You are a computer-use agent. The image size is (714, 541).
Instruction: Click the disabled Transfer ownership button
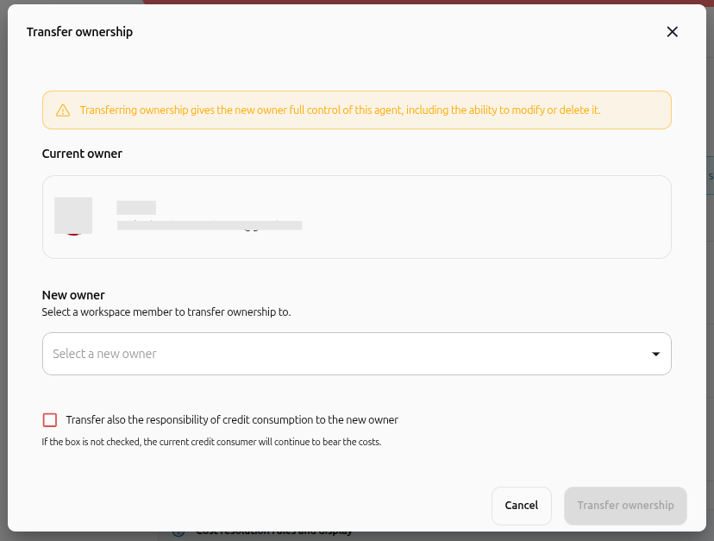click(625, 506)
